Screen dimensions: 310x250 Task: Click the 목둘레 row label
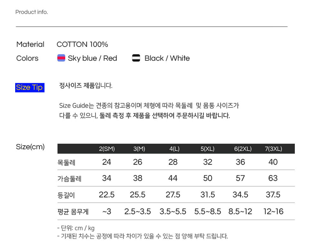[x=66, y=162]
